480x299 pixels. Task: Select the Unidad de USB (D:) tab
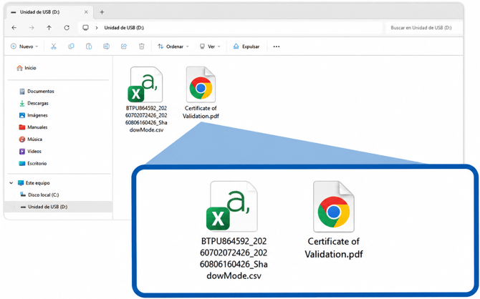point(49,12)
